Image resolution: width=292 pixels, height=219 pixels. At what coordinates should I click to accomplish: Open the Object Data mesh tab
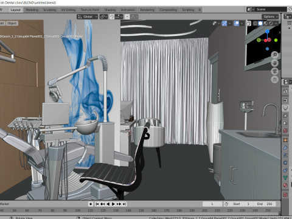[285, 178]
